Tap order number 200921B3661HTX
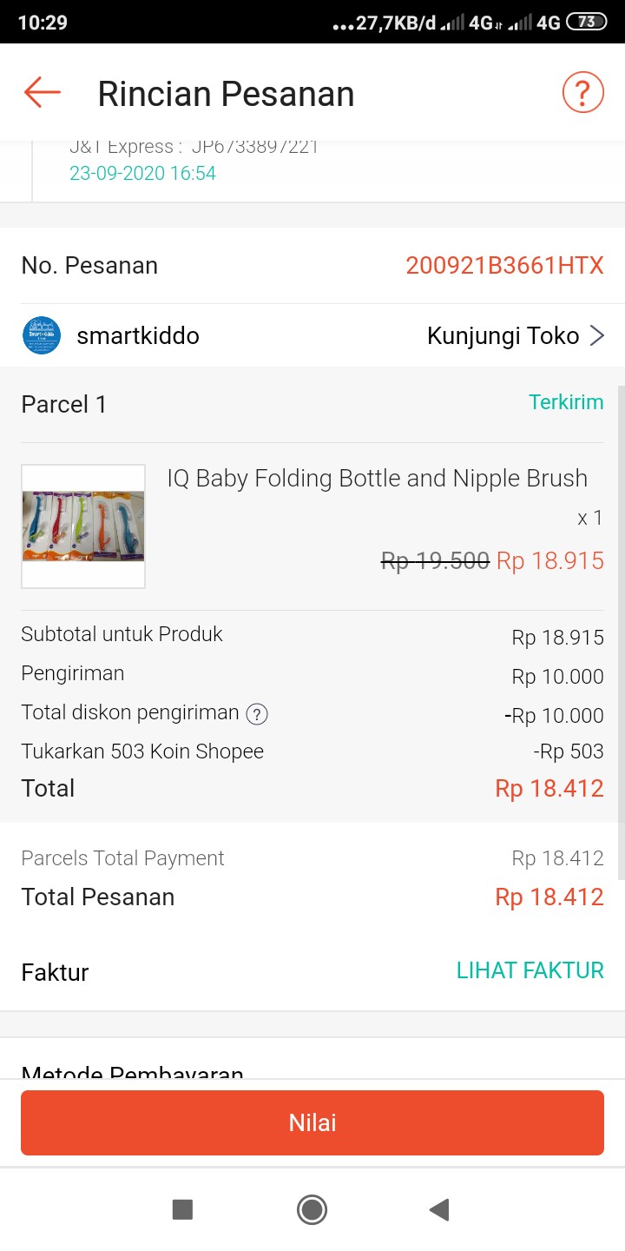 (x=504, y=266)
